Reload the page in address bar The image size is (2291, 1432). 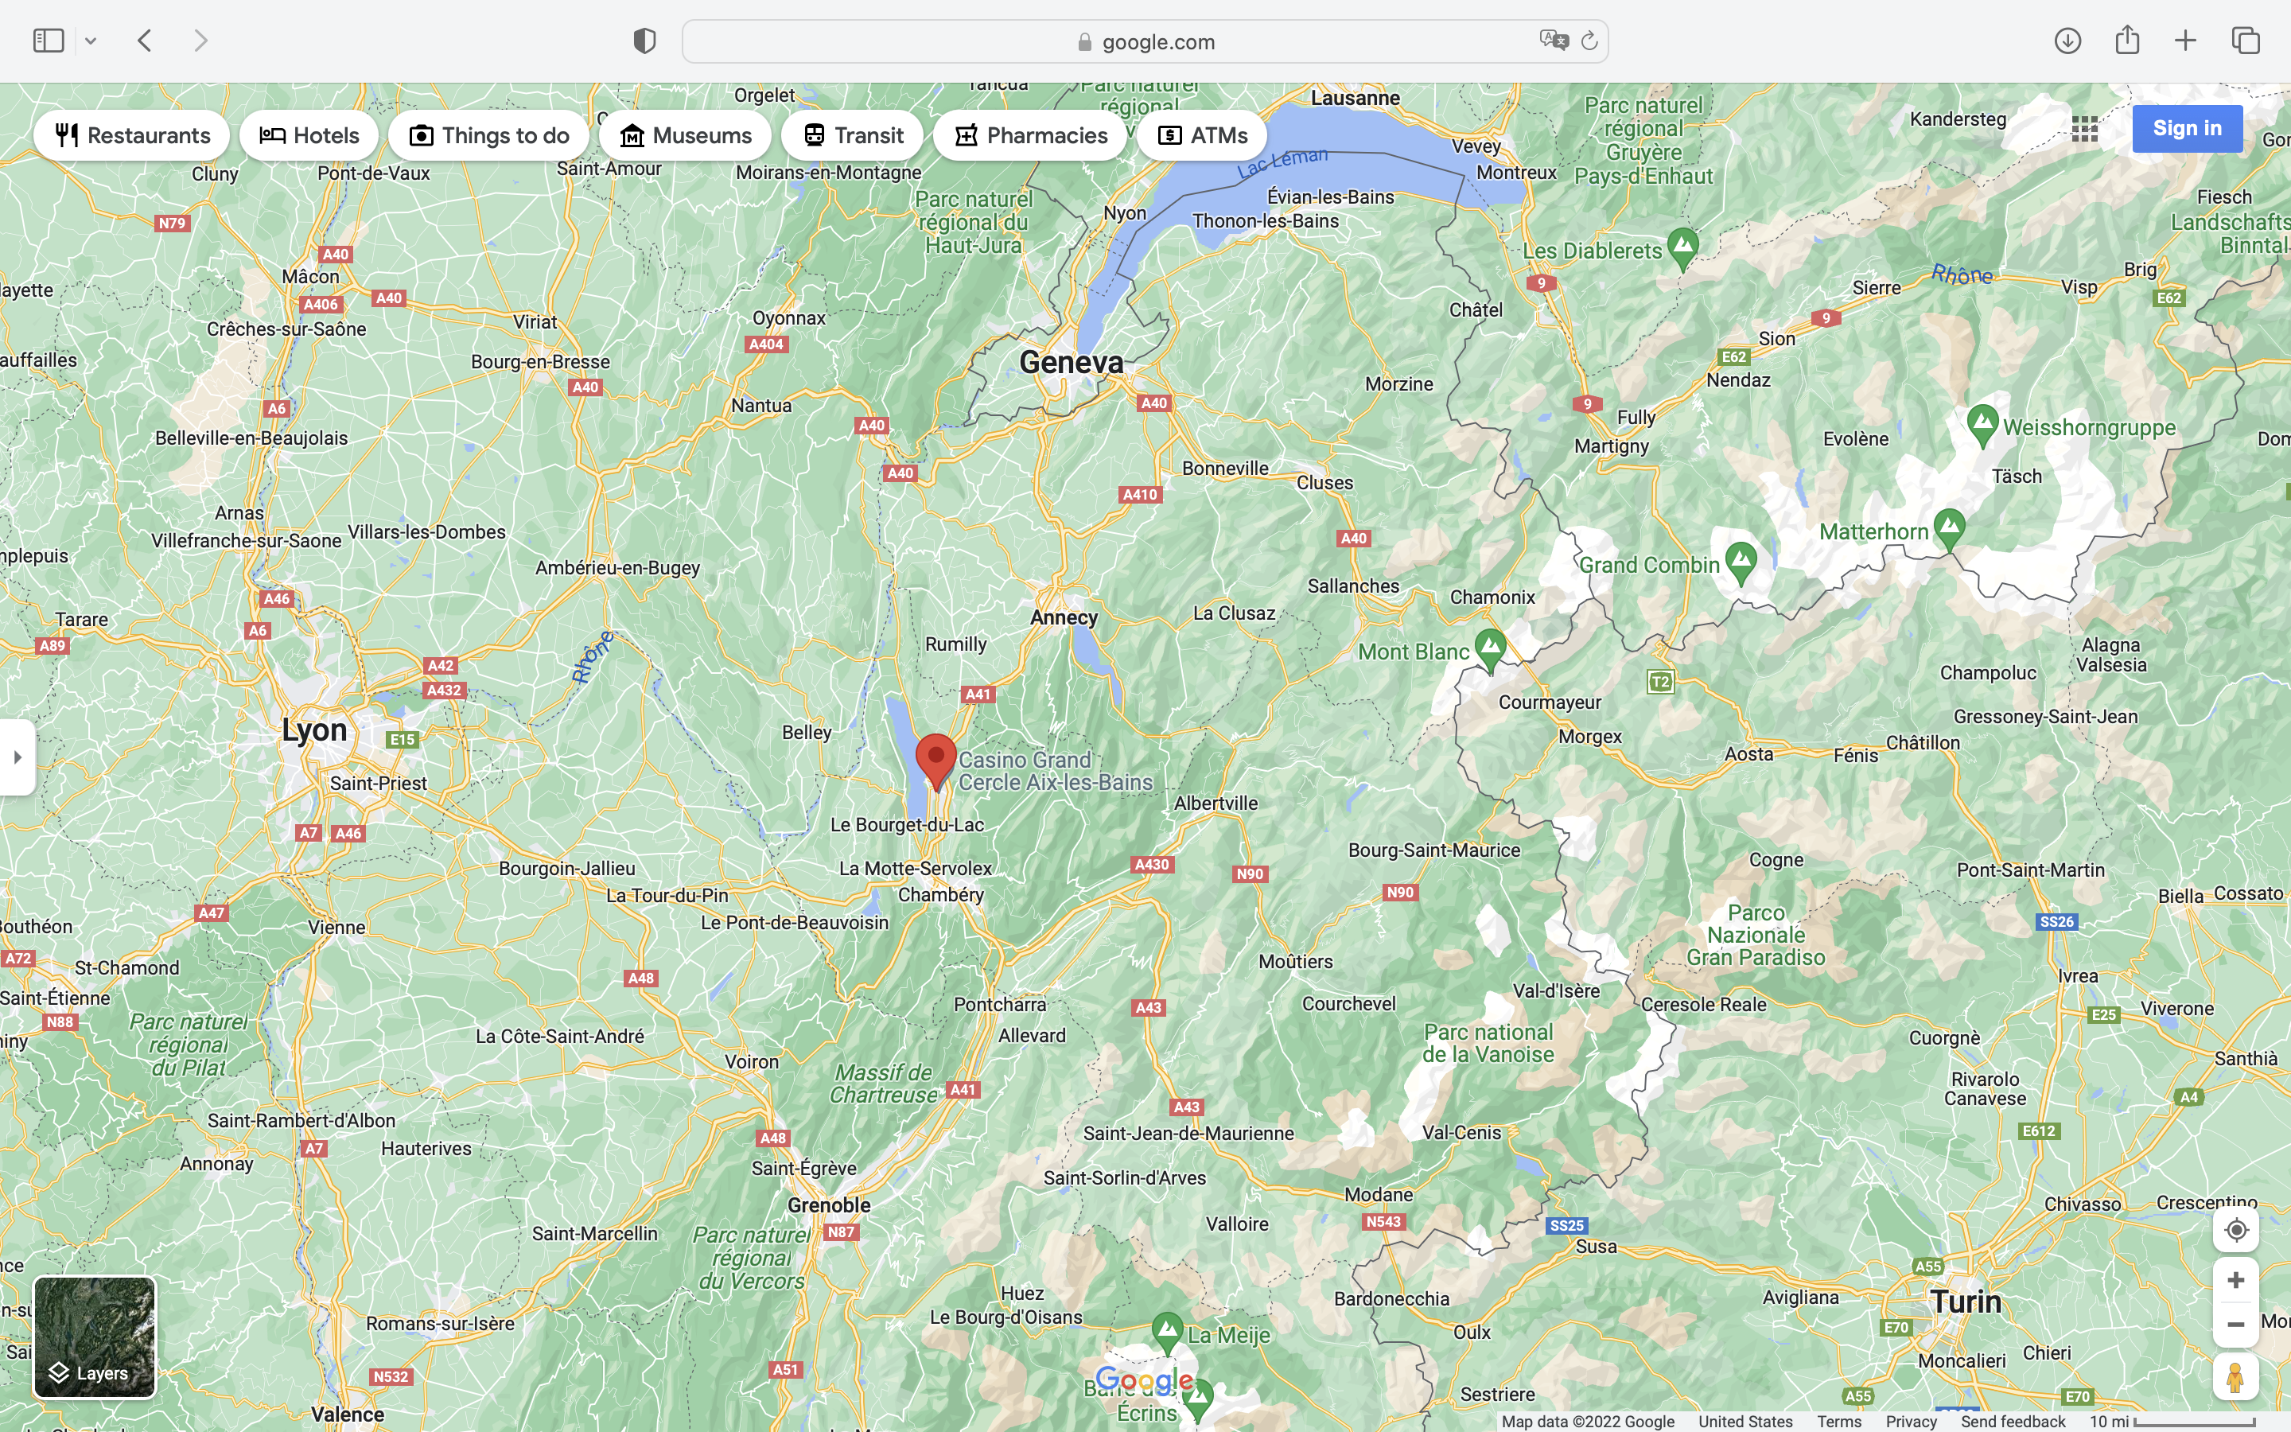[1590, 41]
